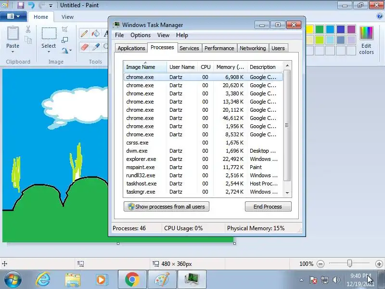Select the Eraser tool
385x289 pixels.
pos(84,46)
